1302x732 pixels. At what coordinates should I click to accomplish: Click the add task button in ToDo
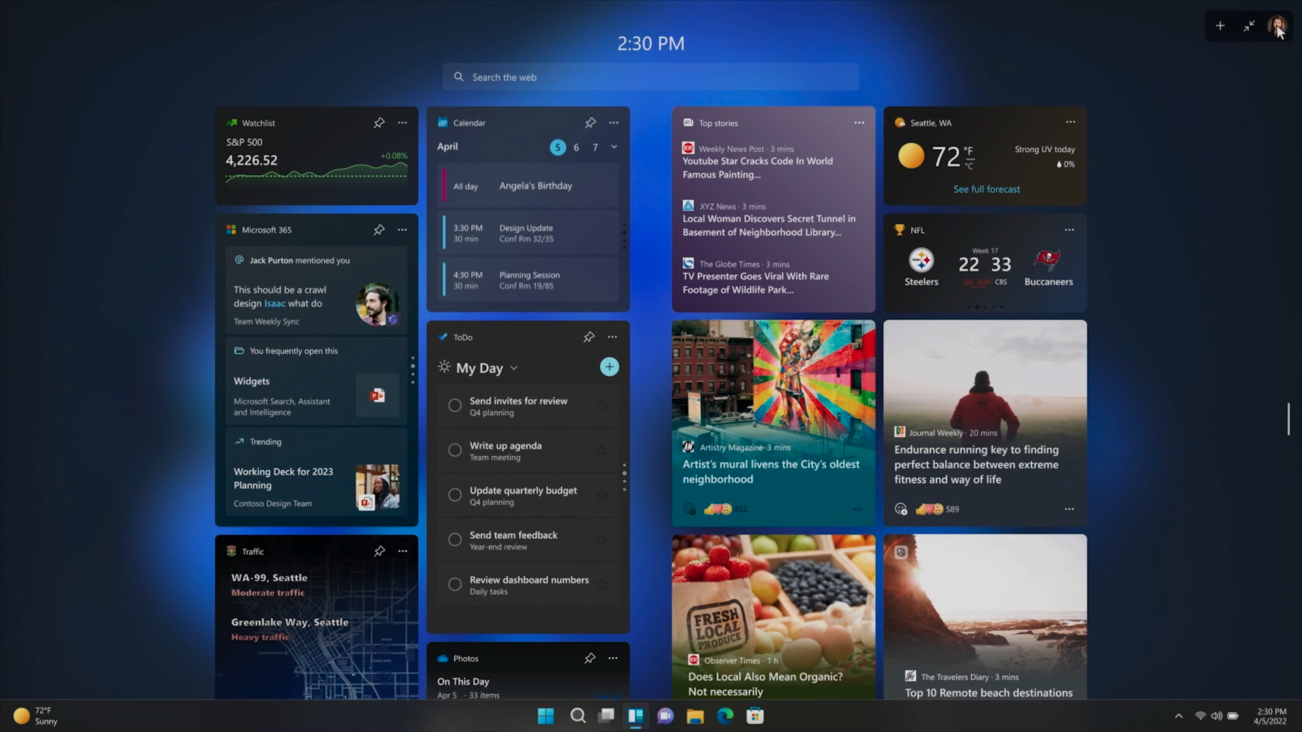pos(609,367)
